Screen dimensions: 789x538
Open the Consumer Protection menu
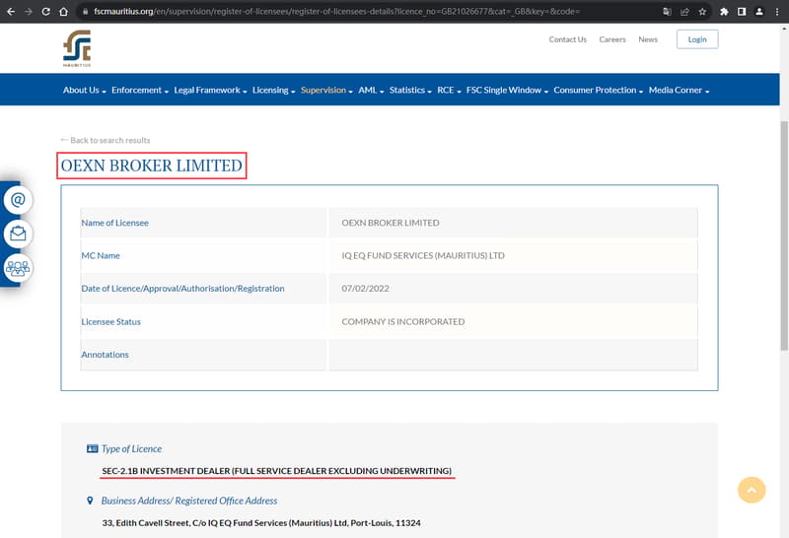pyautogui.click(x=599, y=90)
